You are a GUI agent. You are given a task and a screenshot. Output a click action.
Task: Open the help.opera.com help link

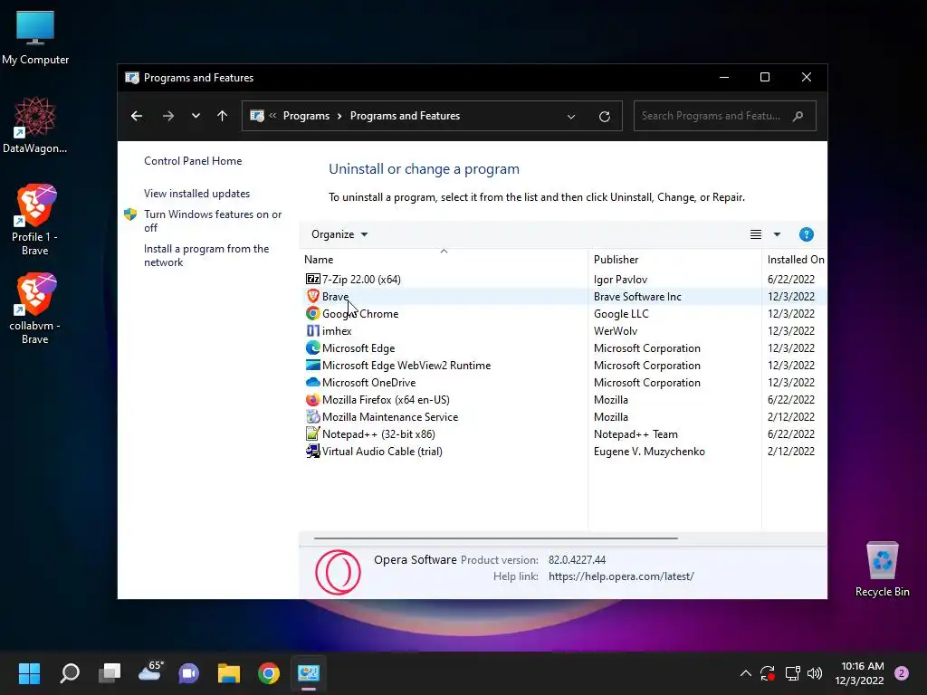point(621,576)
